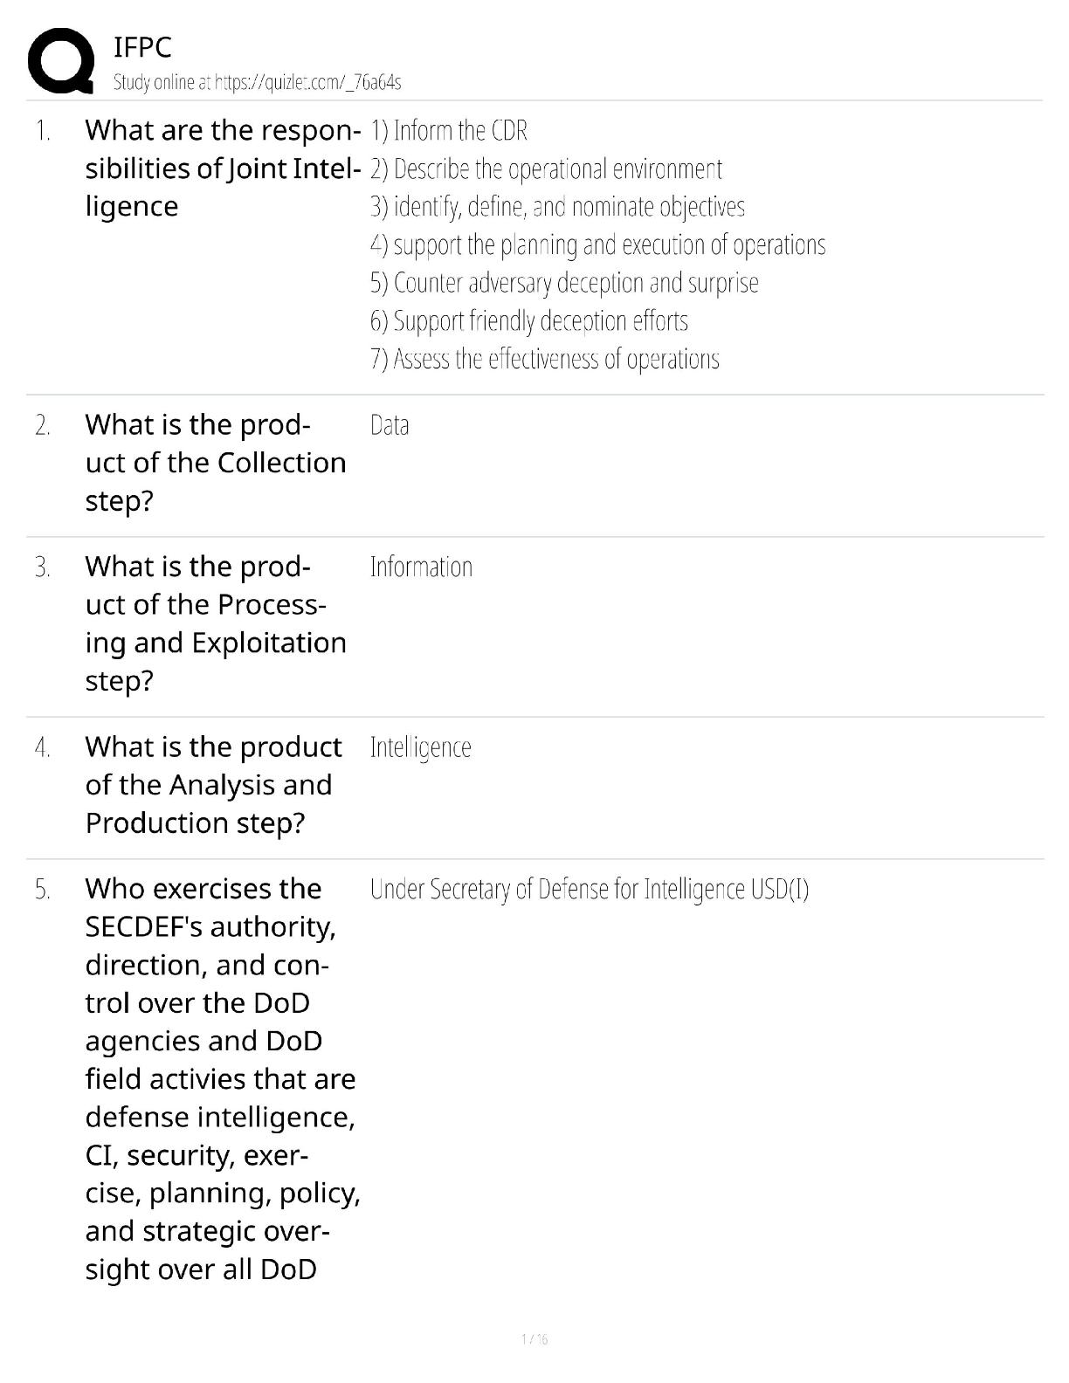Click the Processing and Exploitation question
Screen dimensions: 1069x1383
[215, 623]
